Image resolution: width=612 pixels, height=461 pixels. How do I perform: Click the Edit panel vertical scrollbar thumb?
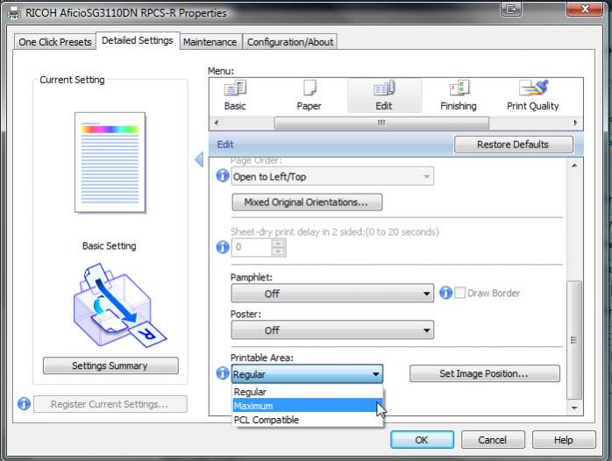point(574,340)
